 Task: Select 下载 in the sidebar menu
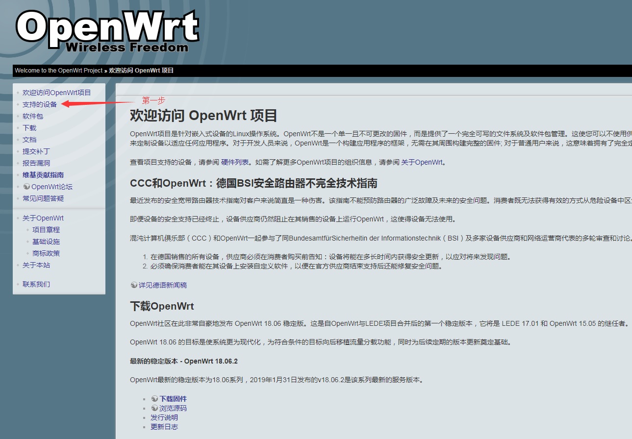click(29, 128)
